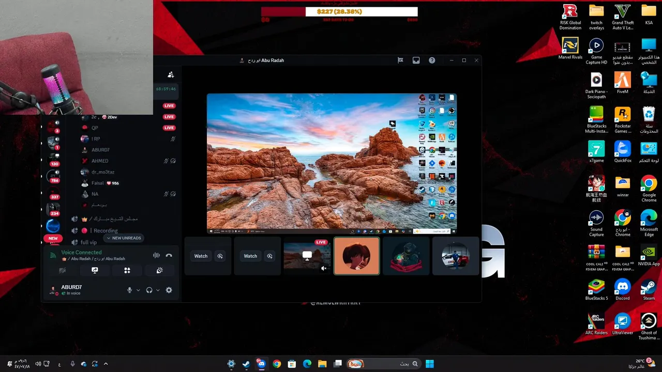
Task: Click the share your screen button
Action: (x=95, y=270)
